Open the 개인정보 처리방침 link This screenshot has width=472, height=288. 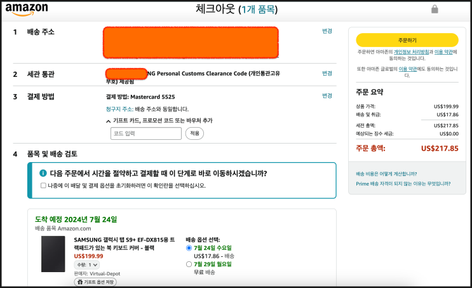[x=411, y=52]
